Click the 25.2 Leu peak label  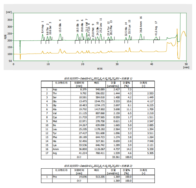pos(101,25)
